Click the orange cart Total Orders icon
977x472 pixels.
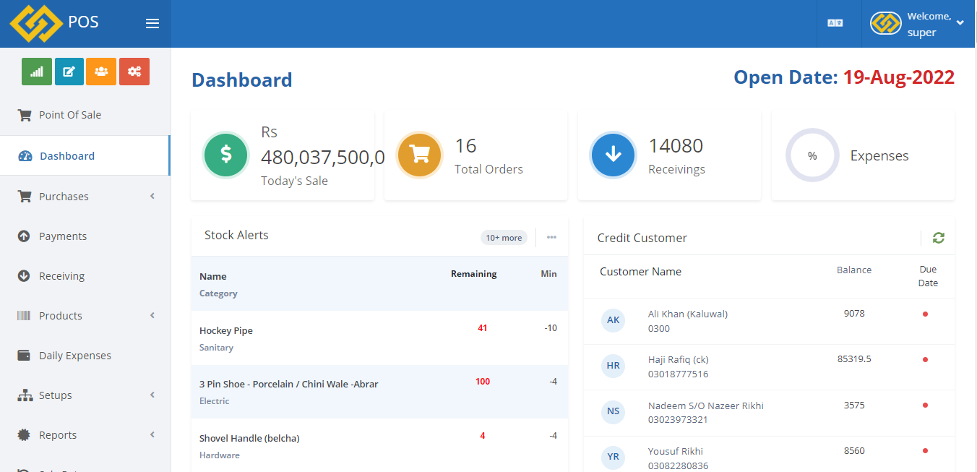coord(420,155)
